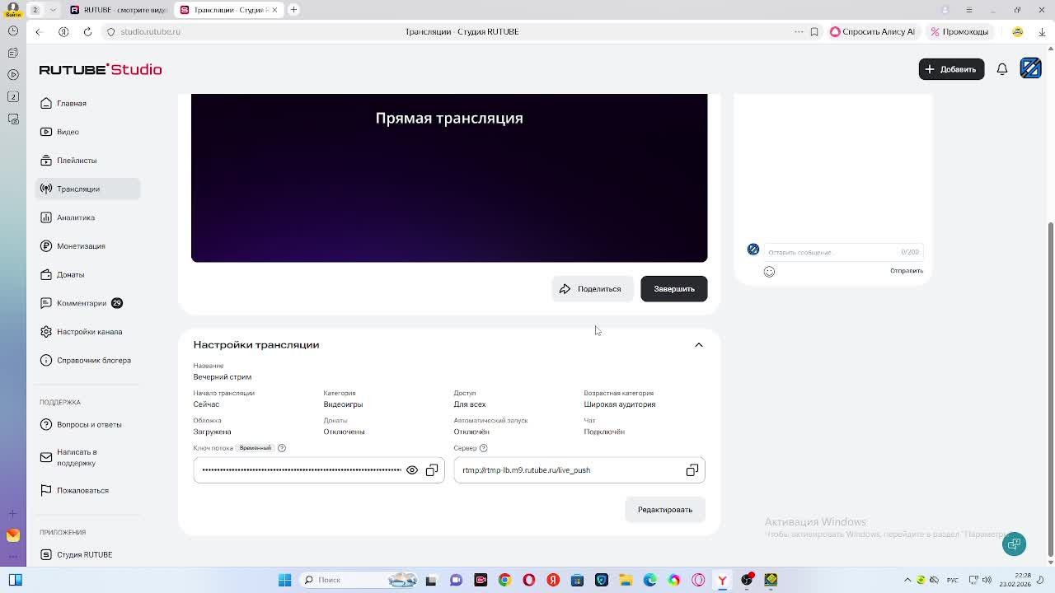Open the browser main menu
Screen dimensions: 1055x593
(x=968, y=10)
